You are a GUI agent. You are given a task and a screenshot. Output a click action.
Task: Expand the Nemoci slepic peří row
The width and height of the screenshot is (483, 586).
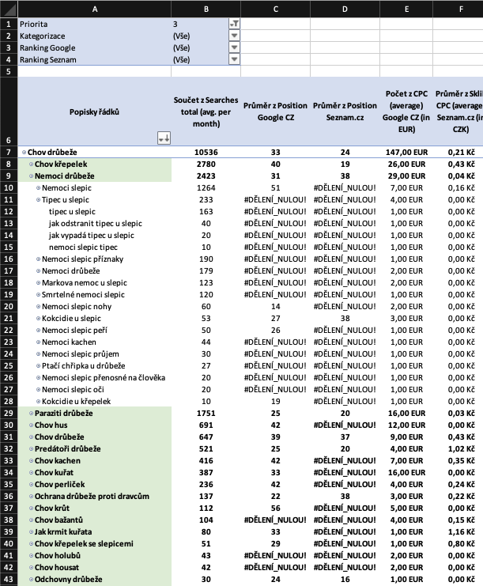tap(38, 330)
